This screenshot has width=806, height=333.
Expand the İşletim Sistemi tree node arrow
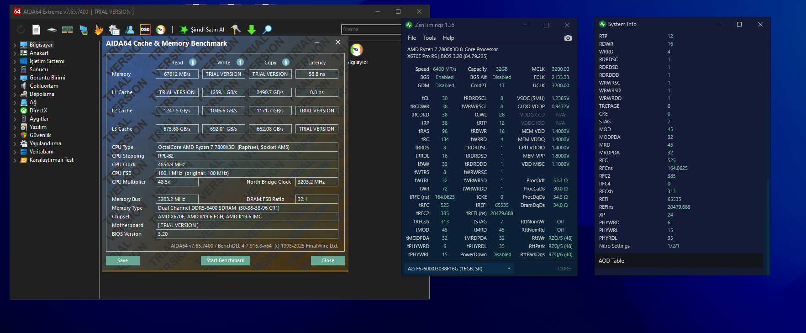[x=15, y=62]
